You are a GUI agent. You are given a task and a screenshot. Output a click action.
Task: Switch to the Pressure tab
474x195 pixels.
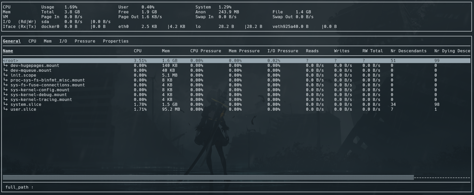85,41
